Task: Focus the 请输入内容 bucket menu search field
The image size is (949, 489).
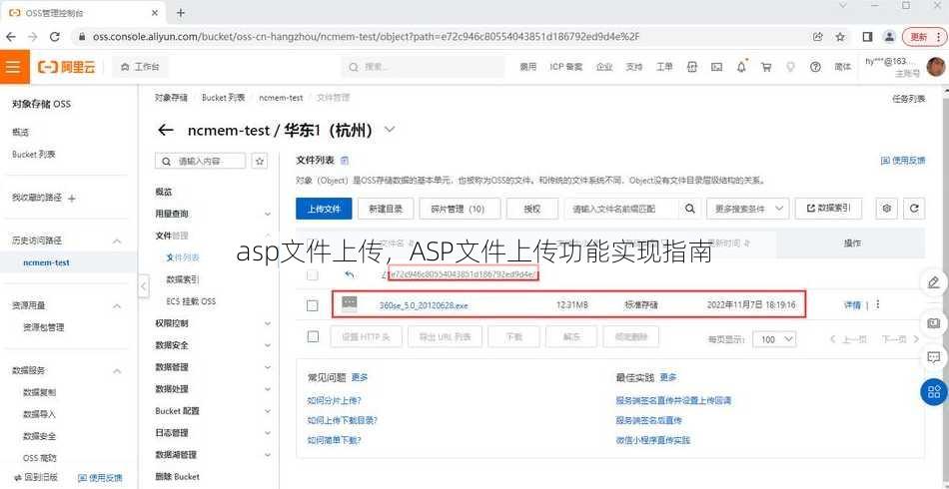Action: [201, 162]
